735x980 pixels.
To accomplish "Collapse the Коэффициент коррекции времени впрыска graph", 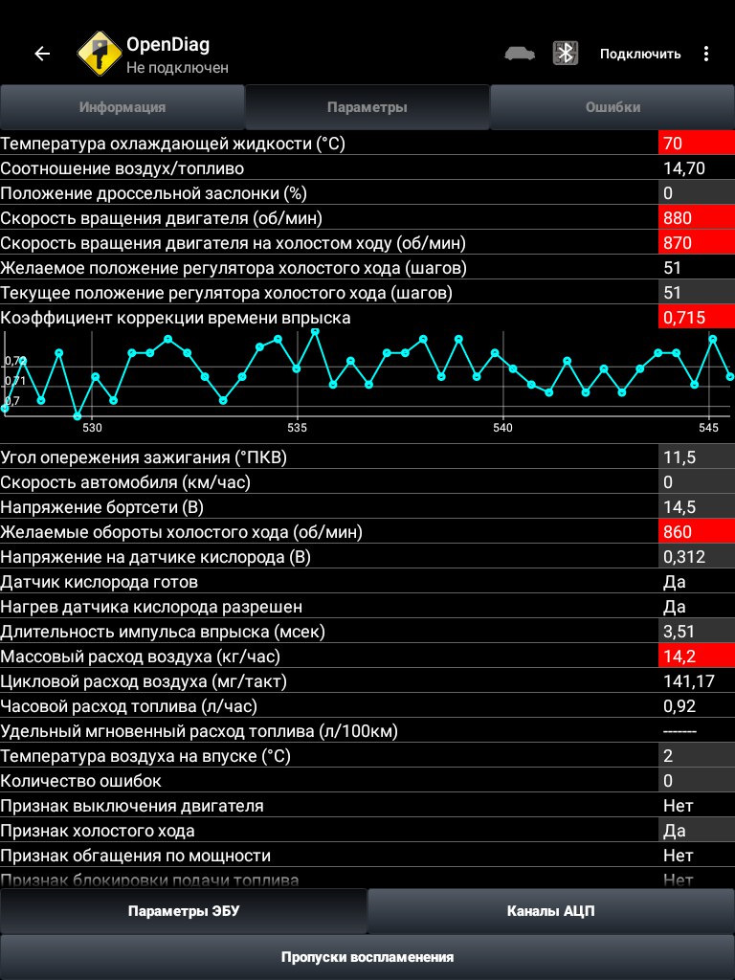I will 367,318.
